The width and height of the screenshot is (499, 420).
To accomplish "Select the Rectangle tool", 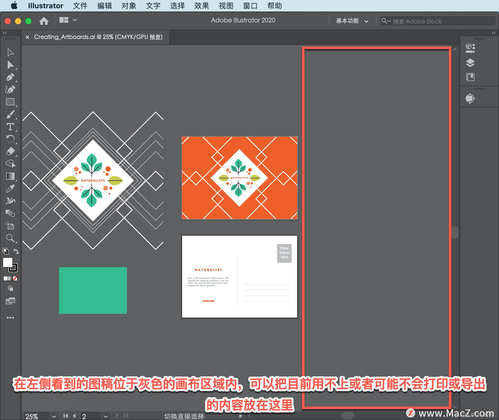I will (x=10, y=102).
